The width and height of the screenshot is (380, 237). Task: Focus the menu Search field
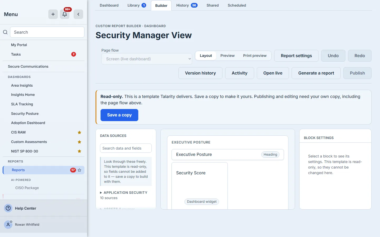point(47,32)
